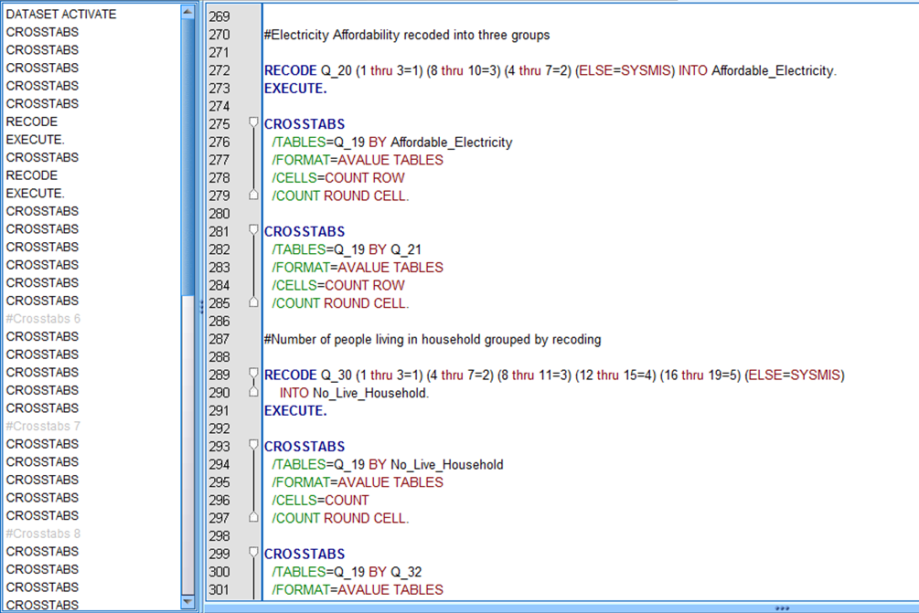Click the bottom resize grip dots
919x613 pixels.
tap(782, 608)
